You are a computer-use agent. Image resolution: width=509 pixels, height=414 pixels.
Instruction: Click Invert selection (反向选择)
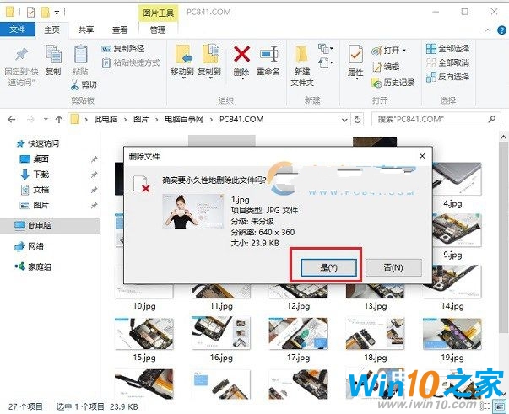[447, 77]
